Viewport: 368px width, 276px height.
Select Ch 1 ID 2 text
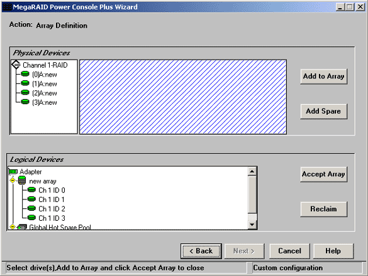52,209
